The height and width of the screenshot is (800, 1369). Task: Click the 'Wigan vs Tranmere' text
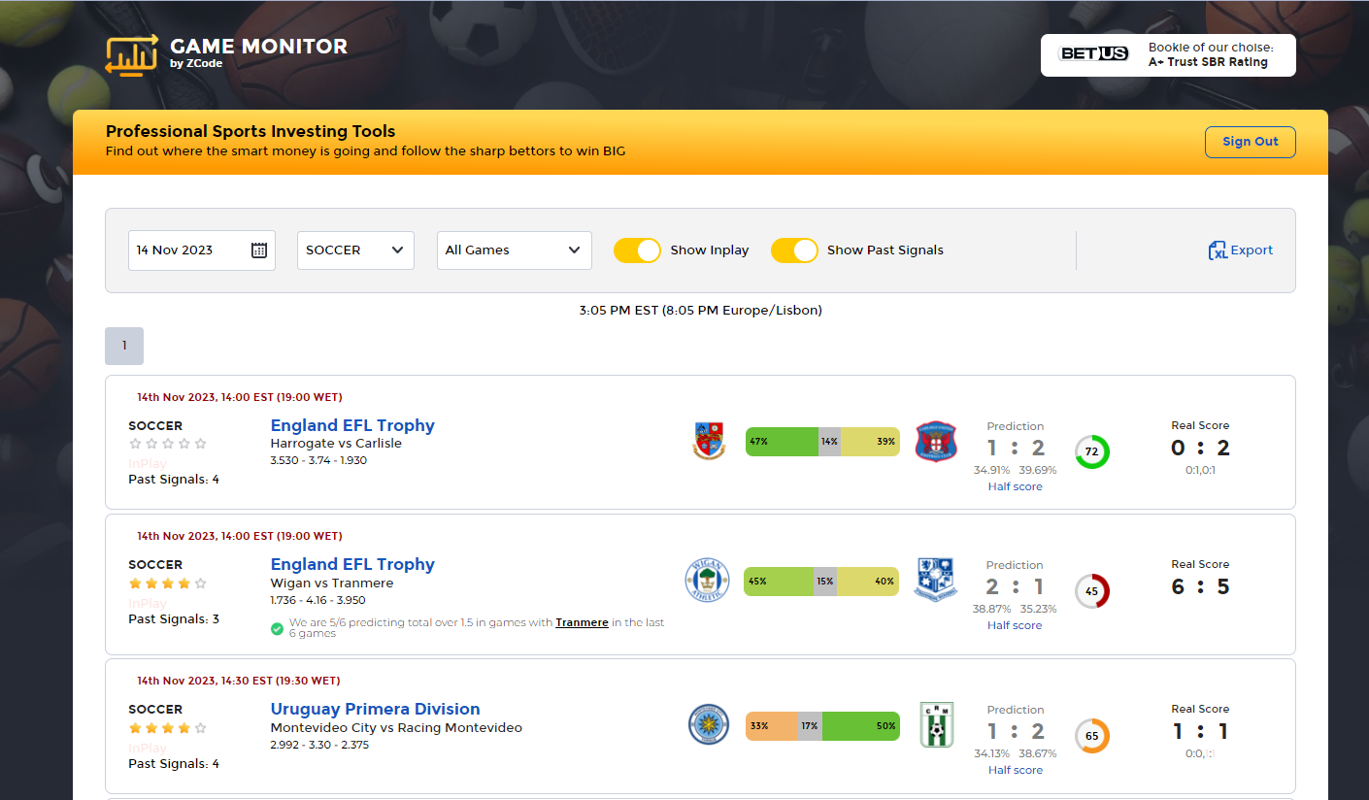pyautogui.click(x=332, y=583)
